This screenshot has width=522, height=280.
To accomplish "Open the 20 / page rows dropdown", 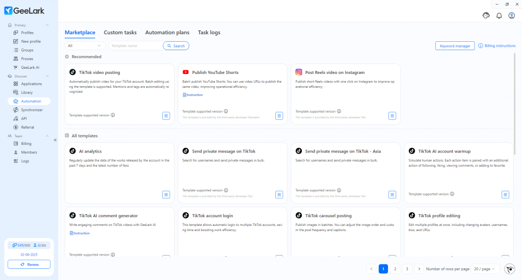I will click(x=485, y=269).
